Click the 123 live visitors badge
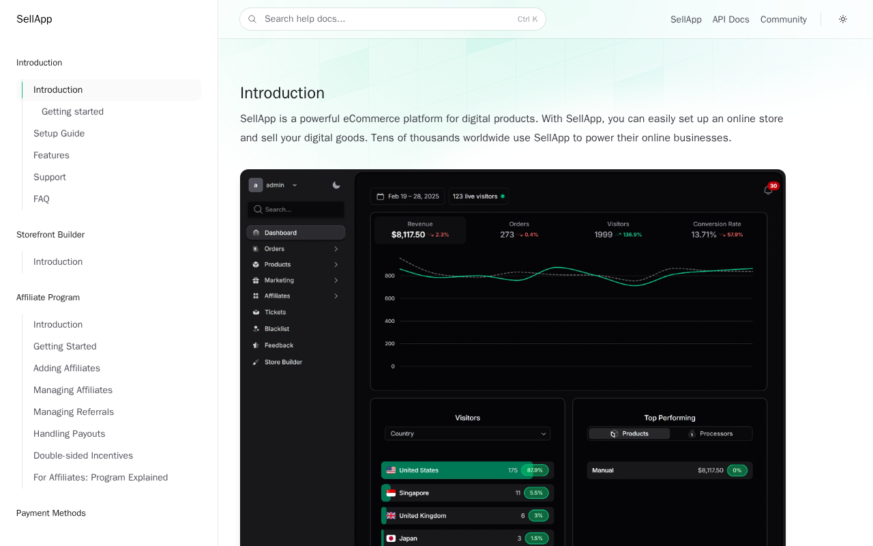The image size is (873, 546). (478, 197)
